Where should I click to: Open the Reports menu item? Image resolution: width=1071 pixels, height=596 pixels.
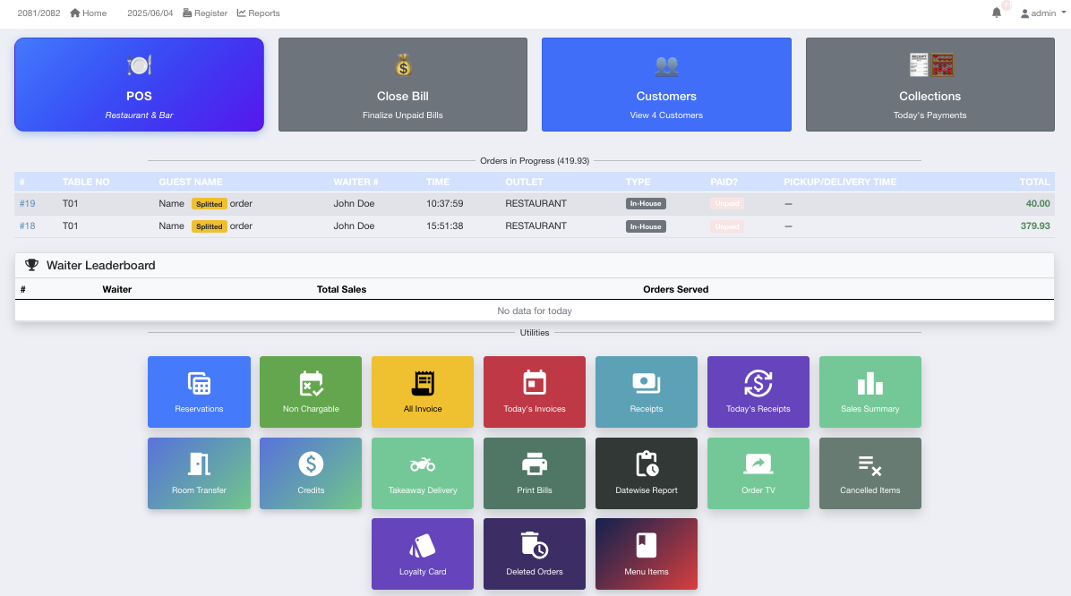click(258, 13)
